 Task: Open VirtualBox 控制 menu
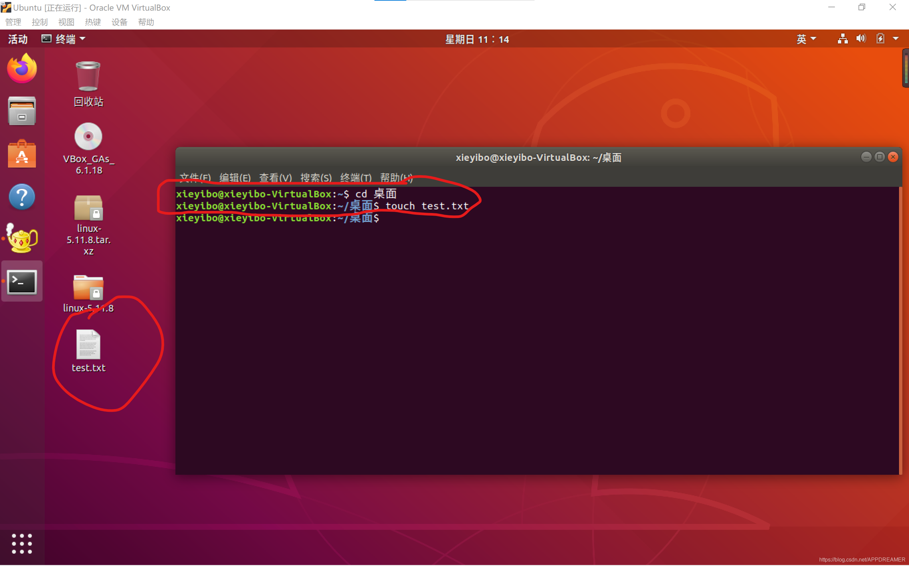pos(40,22)
